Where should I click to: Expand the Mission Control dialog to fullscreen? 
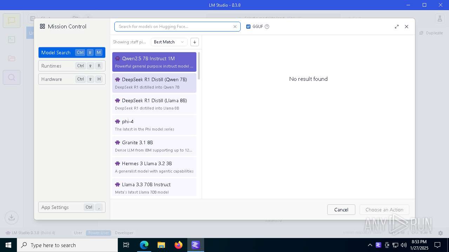(397, 27)
